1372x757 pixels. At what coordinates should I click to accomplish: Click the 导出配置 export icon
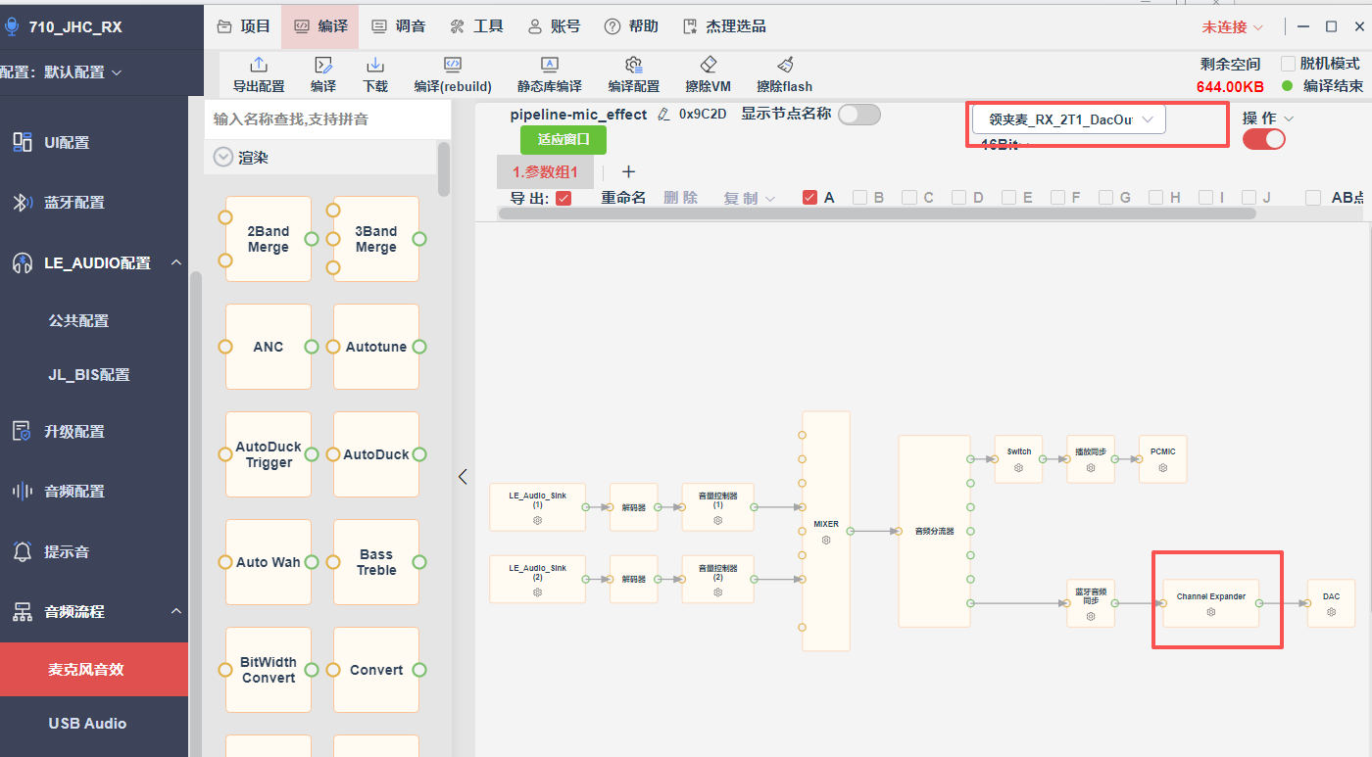(x=259, y=65)
